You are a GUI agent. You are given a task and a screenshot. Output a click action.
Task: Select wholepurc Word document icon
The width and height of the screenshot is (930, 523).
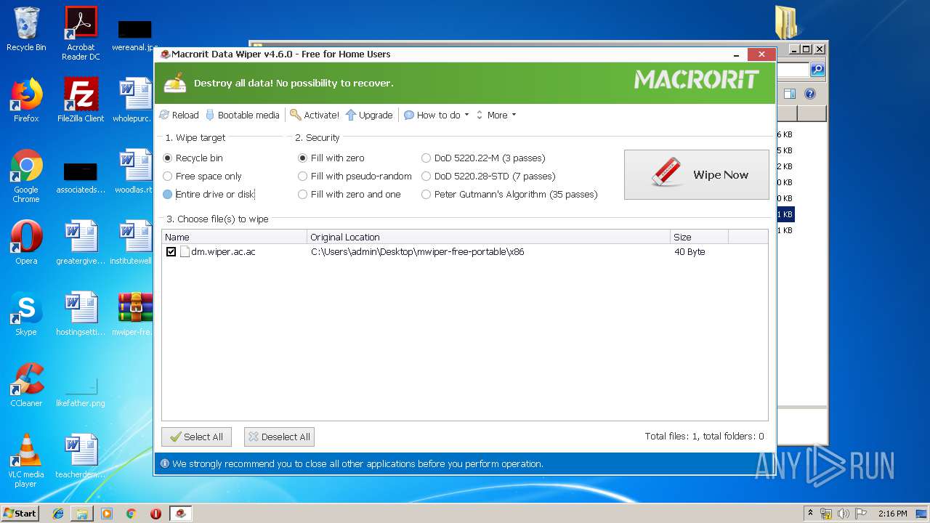pyautogui.click(x=135, y=100)
